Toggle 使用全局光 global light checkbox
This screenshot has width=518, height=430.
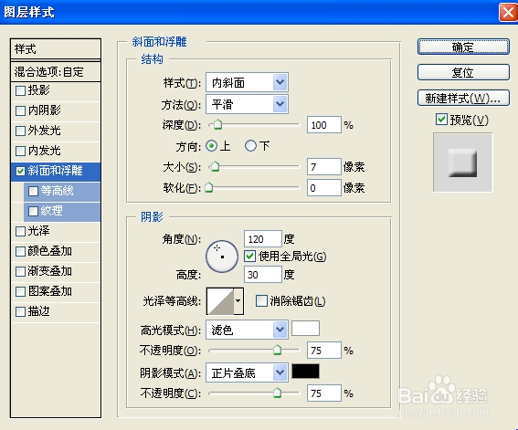249,257
